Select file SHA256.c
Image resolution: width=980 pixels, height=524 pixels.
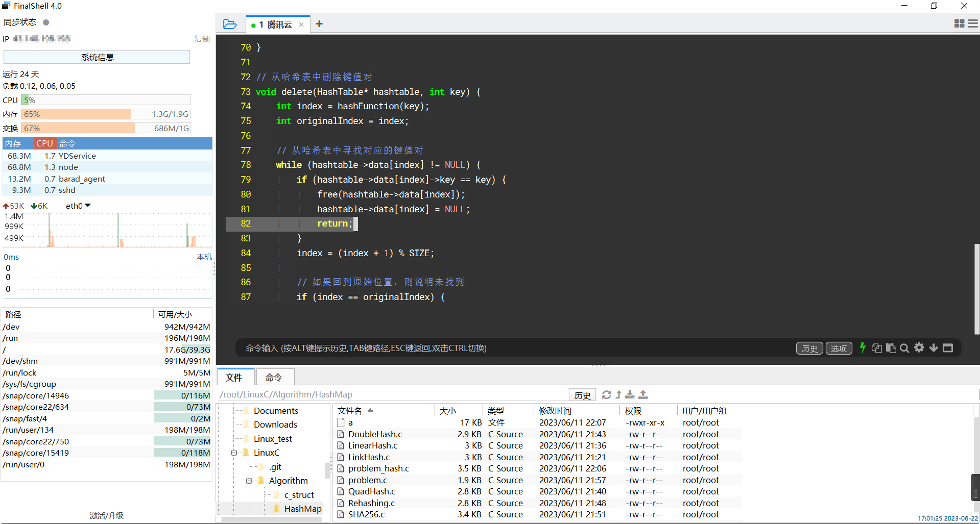[x=366, y=514]
